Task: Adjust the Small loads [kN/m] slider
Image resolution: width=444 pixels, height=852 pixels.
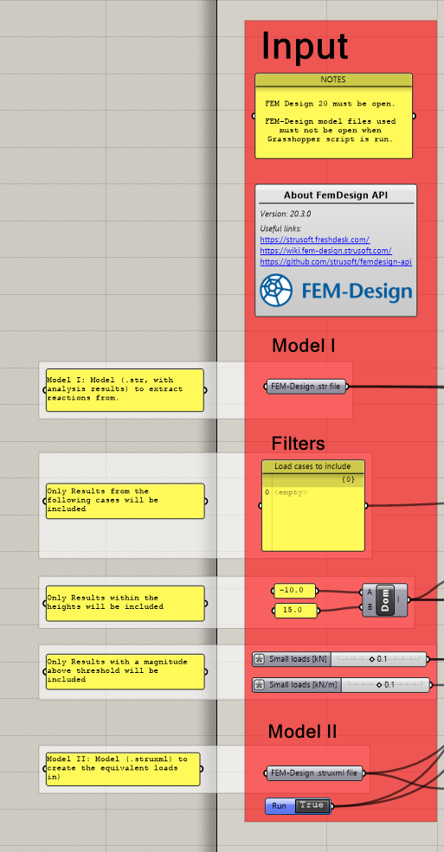Action: [x=385, y=685]
